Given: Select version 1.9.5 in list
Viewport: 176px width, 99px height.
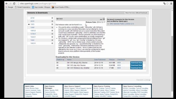Looking at the screenshot, I should 32,24.
